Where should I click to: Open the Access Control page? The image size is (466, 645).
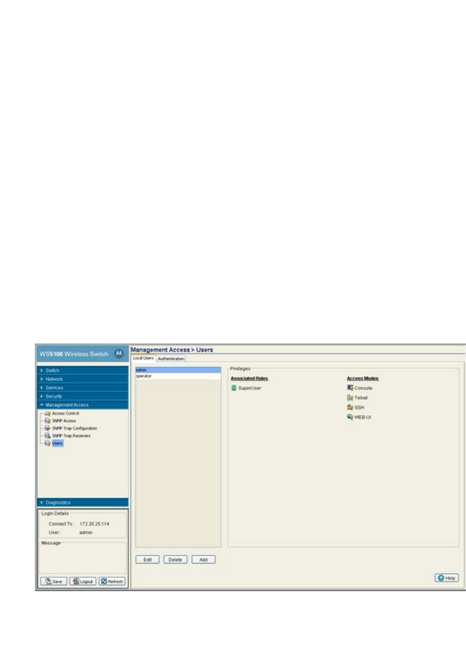click(x=65, y=413)
